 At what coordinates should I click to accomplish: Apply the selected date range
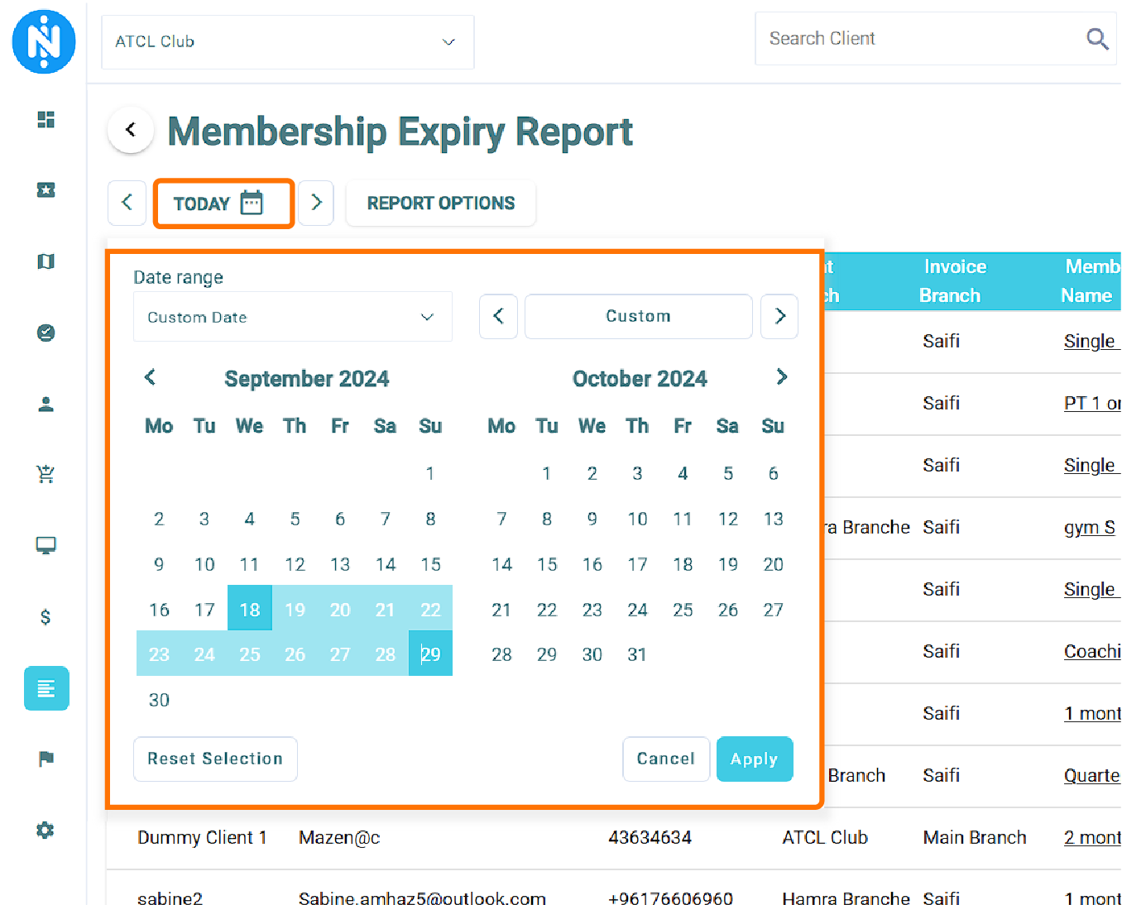tap(754, 759)
